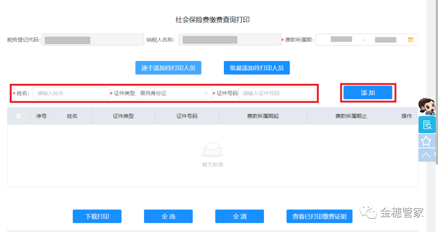Click the back-to-top arrow icon
This screenshot has width=438, height=232.
pos(426,155)
